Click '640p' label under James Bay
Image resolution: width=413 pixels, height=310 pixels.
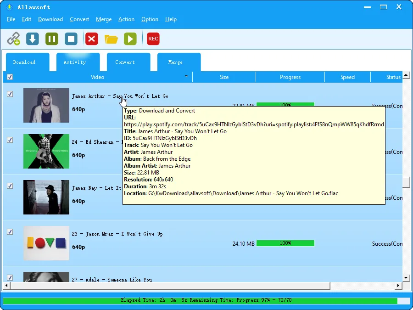click(78, 201)
